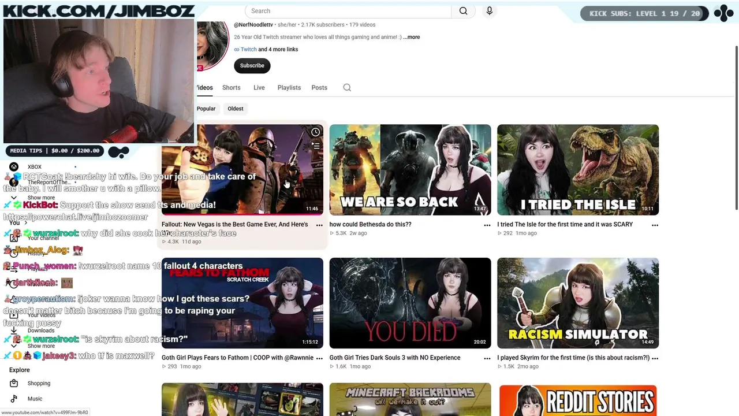The height and width of the screenshot is (416, 739).
Task: Subscribe to the NerfNoodlettv channel
Action: pos(252,65)
